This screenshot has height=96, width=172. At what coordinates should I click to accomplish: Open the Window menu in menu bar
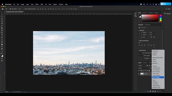(x=61, y=4)
